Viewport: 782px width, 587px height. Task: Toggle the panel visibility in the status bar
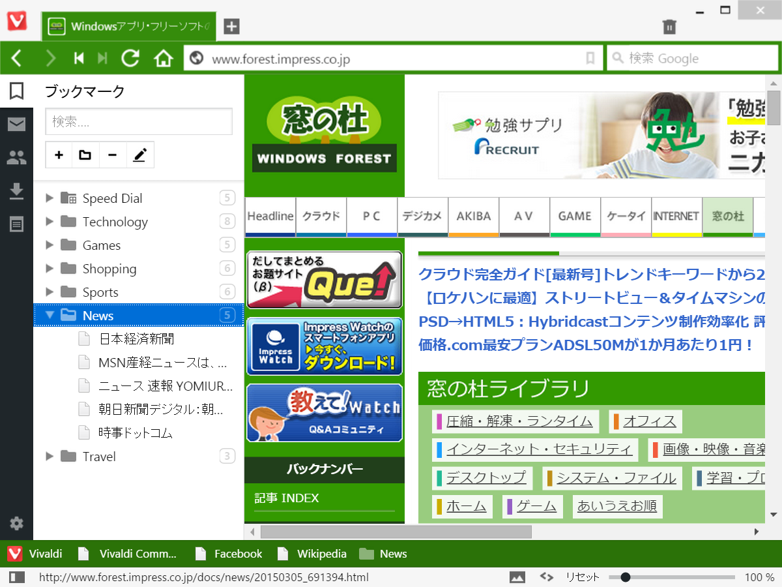(17, 577)
